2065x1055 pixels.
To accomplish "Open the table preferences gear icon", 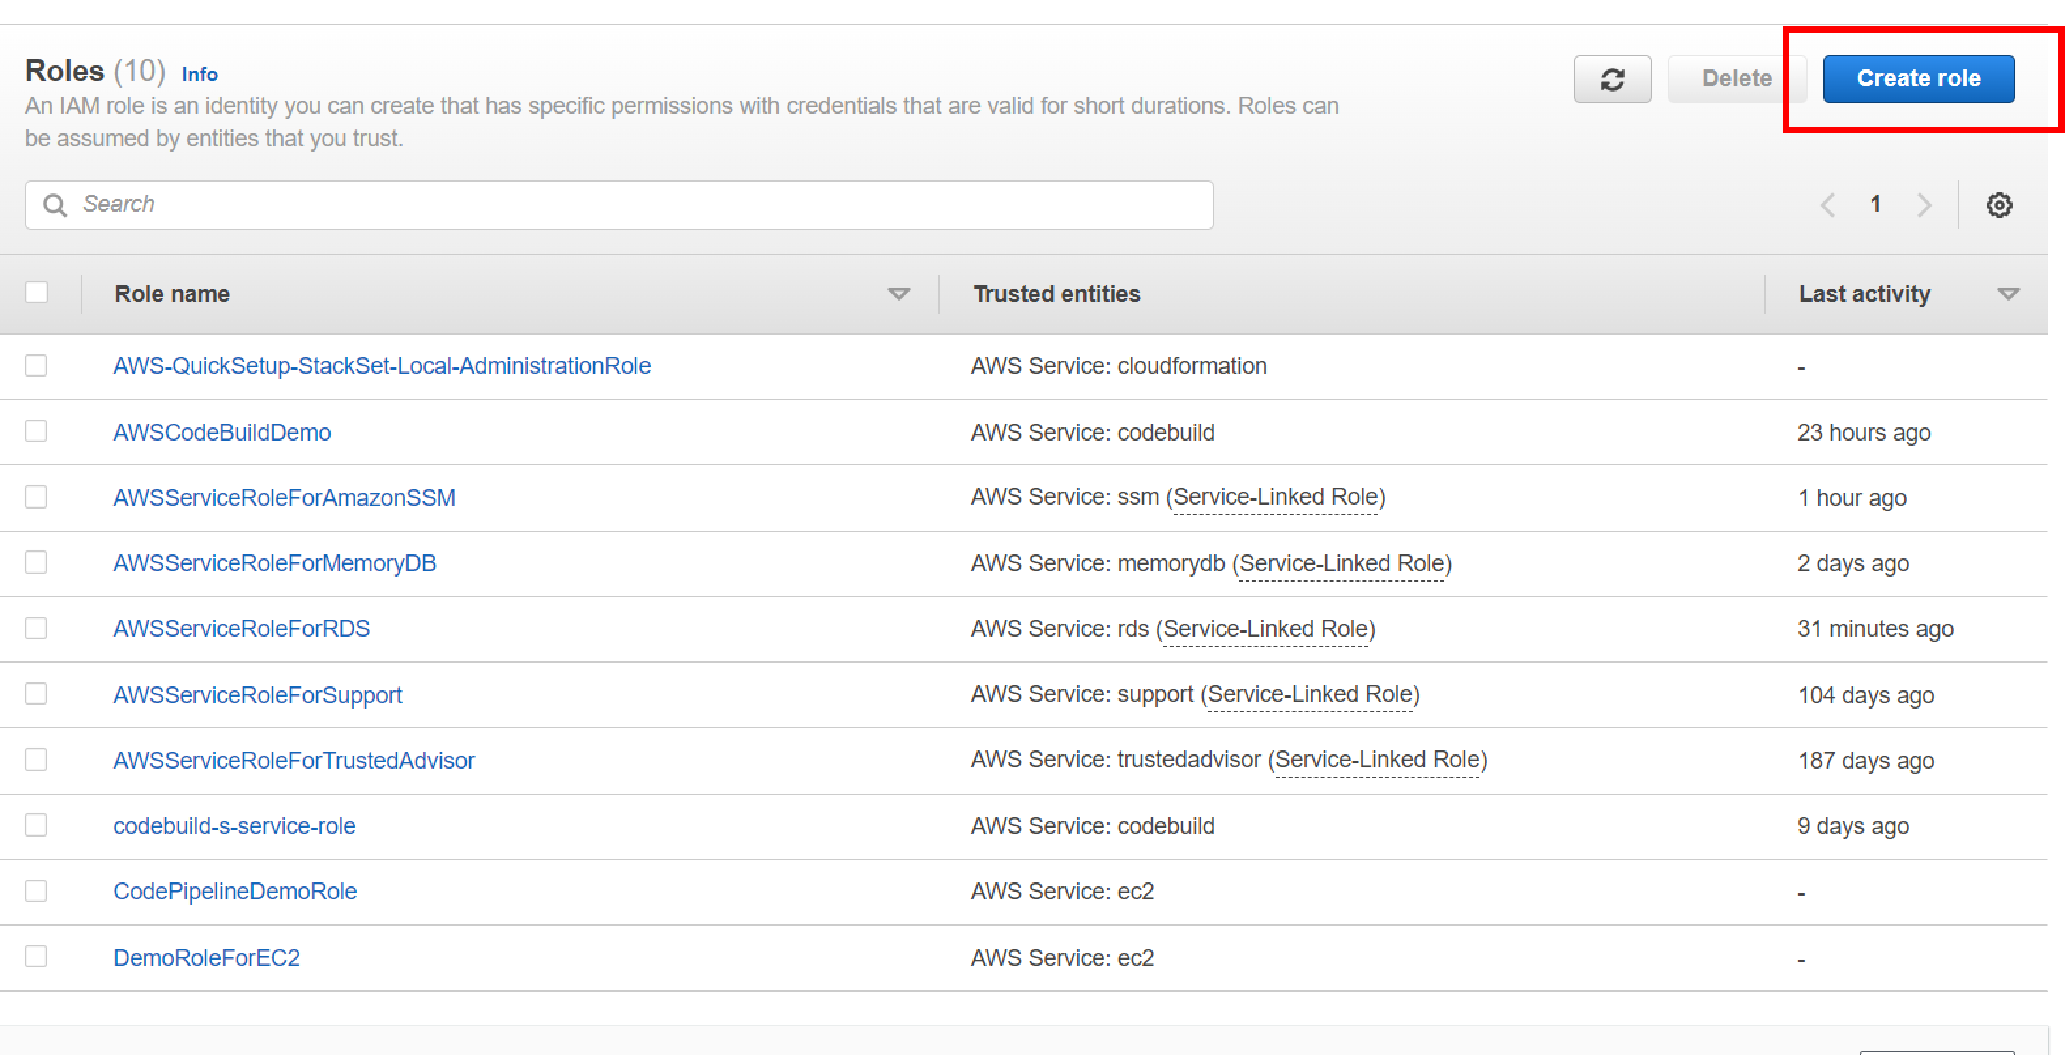I will [x=1998, y=205].
